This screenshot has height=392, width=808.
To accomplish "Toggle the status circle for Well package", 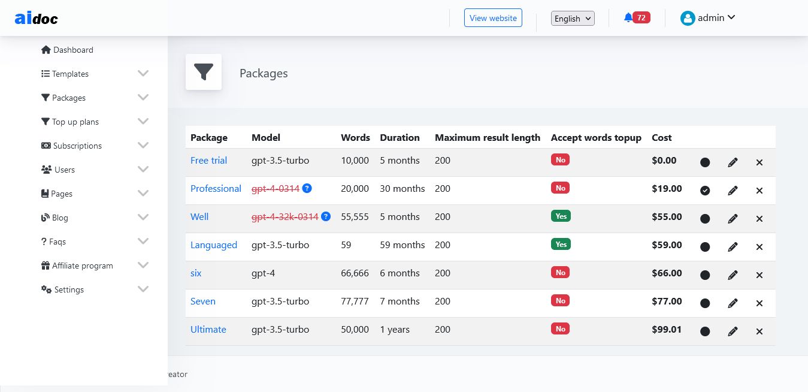I will [705, 219].
